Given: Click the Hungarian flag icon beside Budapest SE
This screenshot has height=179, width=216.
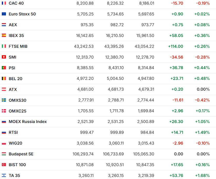Looking at the screenshot, I should click(4, 154).
